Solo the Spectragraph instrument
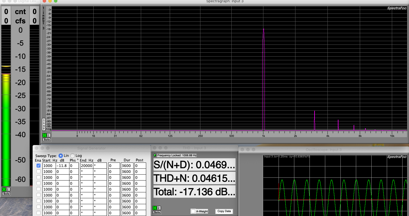Image resolution: width=409 pixels, height=216 pixels. point(47,140)
